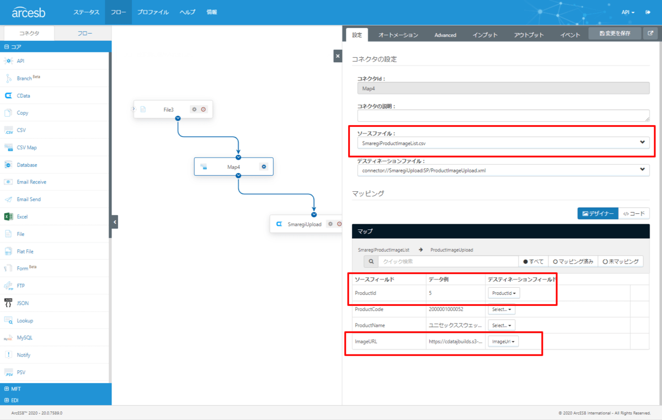The image size is (662, 420).
Task: Click the CSV Map connector icon
Action: tap(8, 147)
